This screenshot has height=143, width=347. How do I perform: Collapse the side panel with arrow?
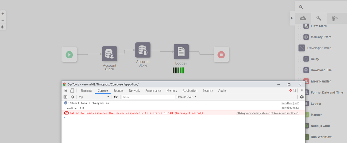click(x=292, y=18)
